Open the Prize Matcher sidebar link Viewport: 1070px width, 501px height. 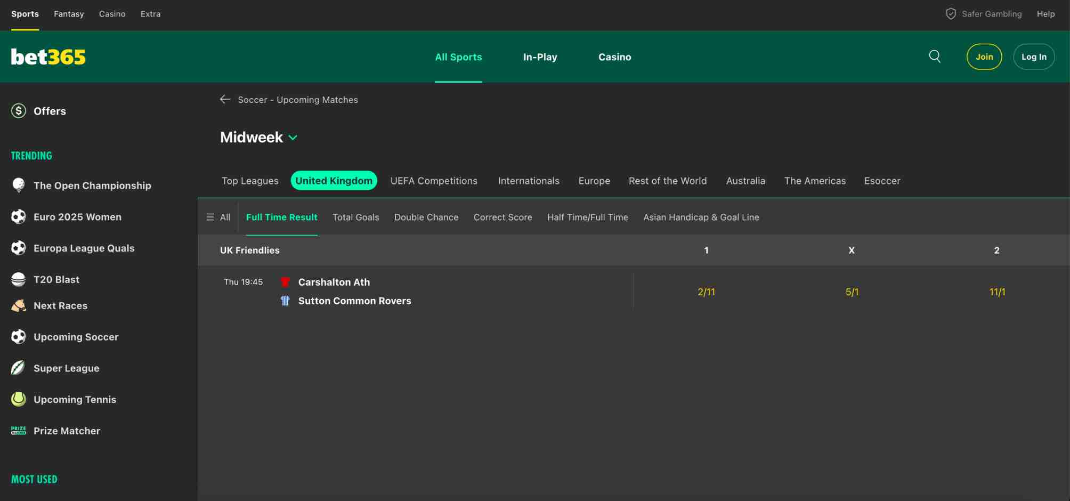click(67, 431)
